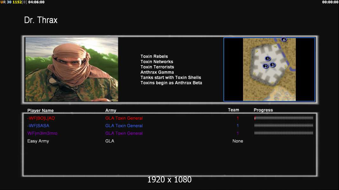Click the 04:06:00 timer readout
The width and height of the screenshot is (339, 190).
(x=36, y=2)
